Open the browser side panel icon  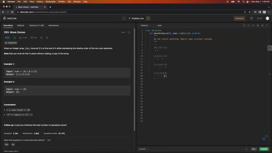(260, 12)
